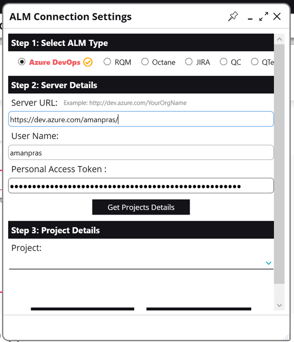This screenshot has width=294, height=342.
Task: Choose RQM as the ALM type
Action: [x=107, y=62]
